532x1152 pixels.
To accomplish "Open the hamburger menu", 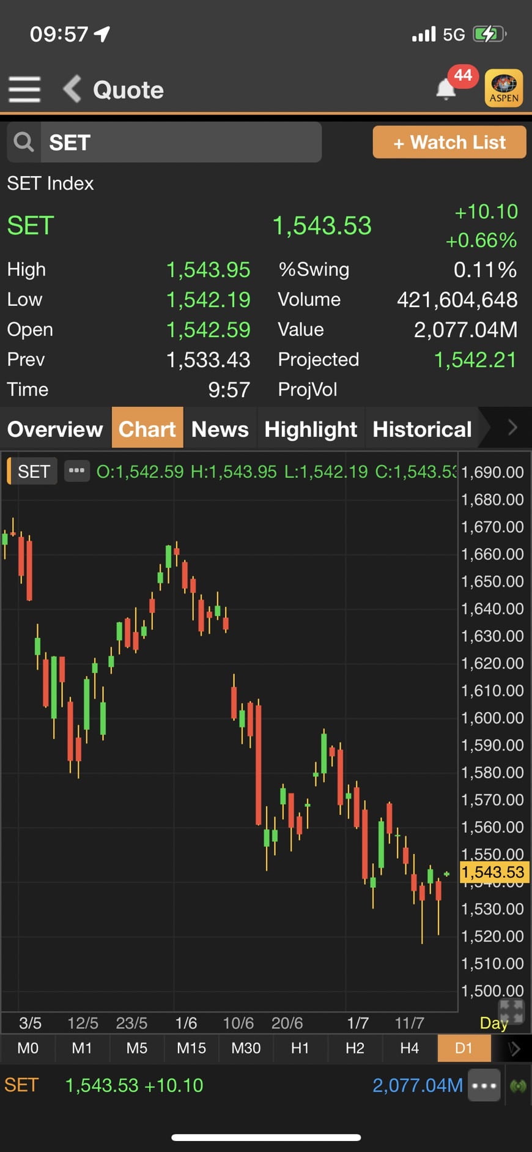I will (24, 89).
